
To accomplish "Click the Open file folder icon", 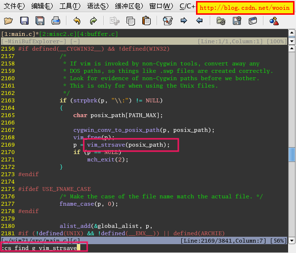I will 8,21.
